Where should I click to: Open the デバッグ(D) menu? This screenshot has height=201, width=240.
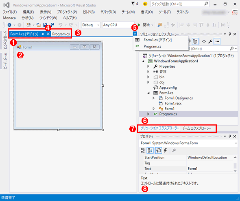point(108,12)
